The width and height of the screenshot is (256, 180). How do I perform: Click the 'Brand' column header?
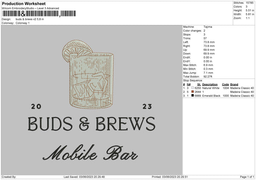click(x=234, y=84)
